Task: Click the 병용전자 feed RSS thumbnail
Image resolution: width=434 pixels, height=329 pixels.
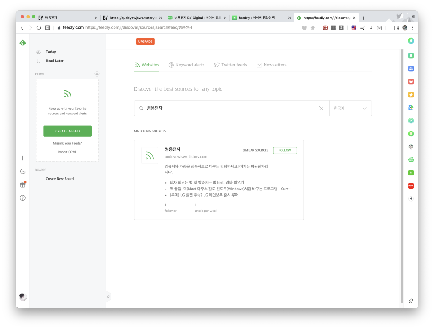Action: click(150, 156)
